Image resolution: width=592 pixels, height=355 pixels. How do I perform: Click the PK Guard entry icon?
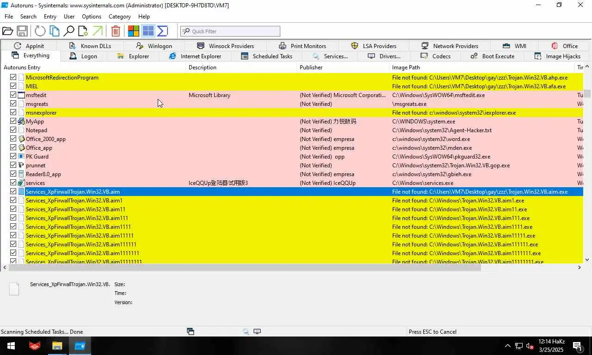[21, 157]
